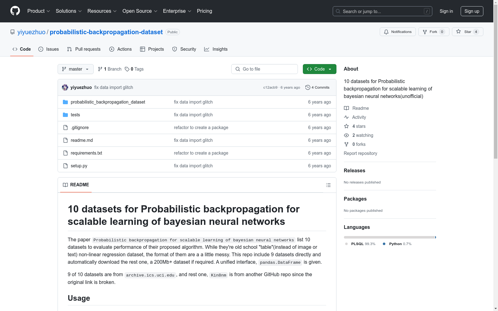Viewport: 498px width, 311px height.
Task: Open the c12acb9 commit hash
Action: coord(270,87)
